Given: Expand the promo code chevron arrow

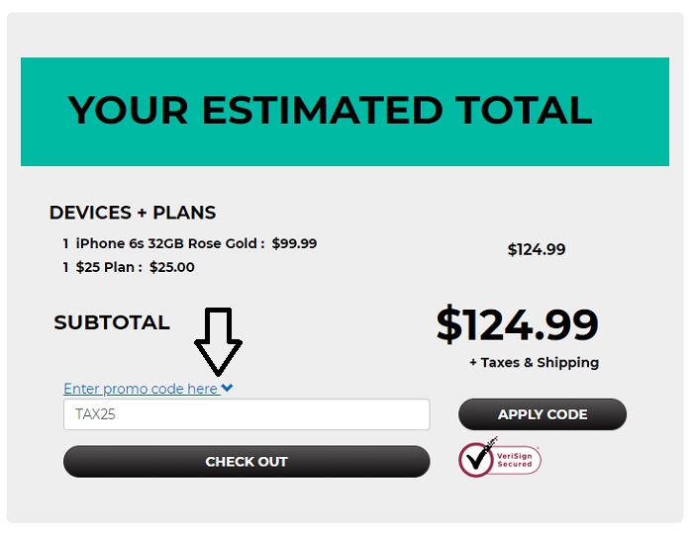Looking at the screenshot, I should point(227,388).
